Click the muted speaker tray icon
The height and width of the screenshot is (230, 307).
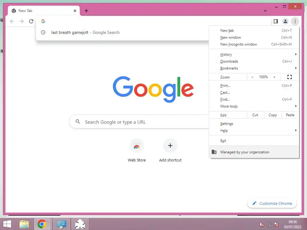[261, 224]
